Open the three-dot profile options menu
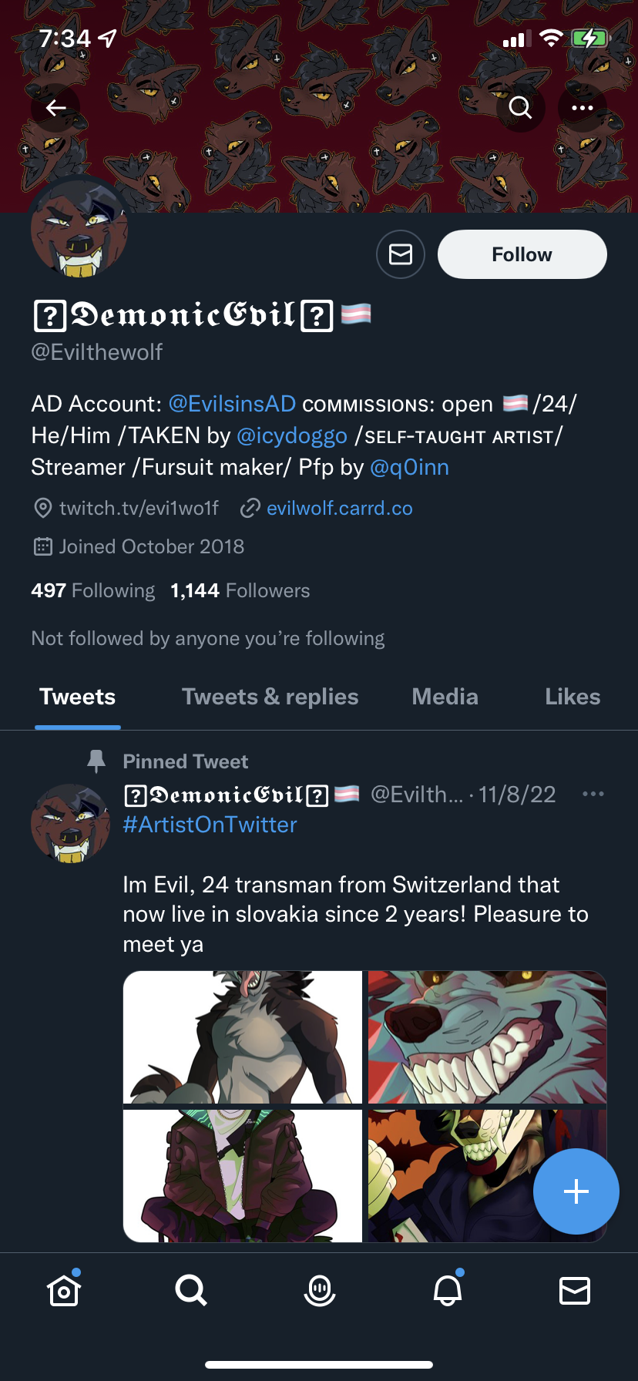This screenshot has height=1381, width=638. [x=583, y=108]
